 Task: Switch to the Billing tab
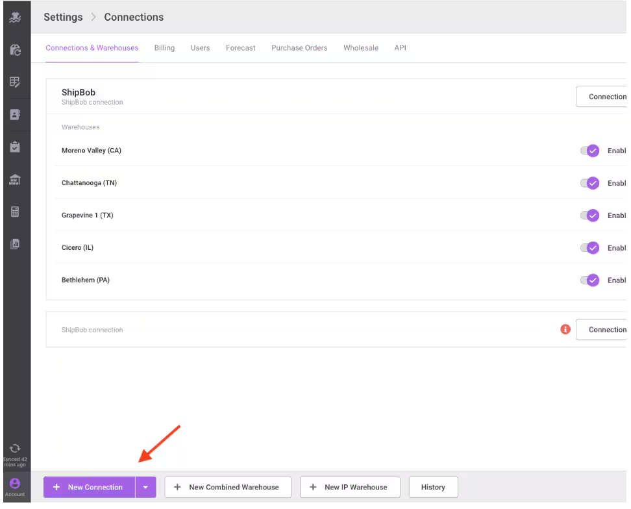point(164,47)
